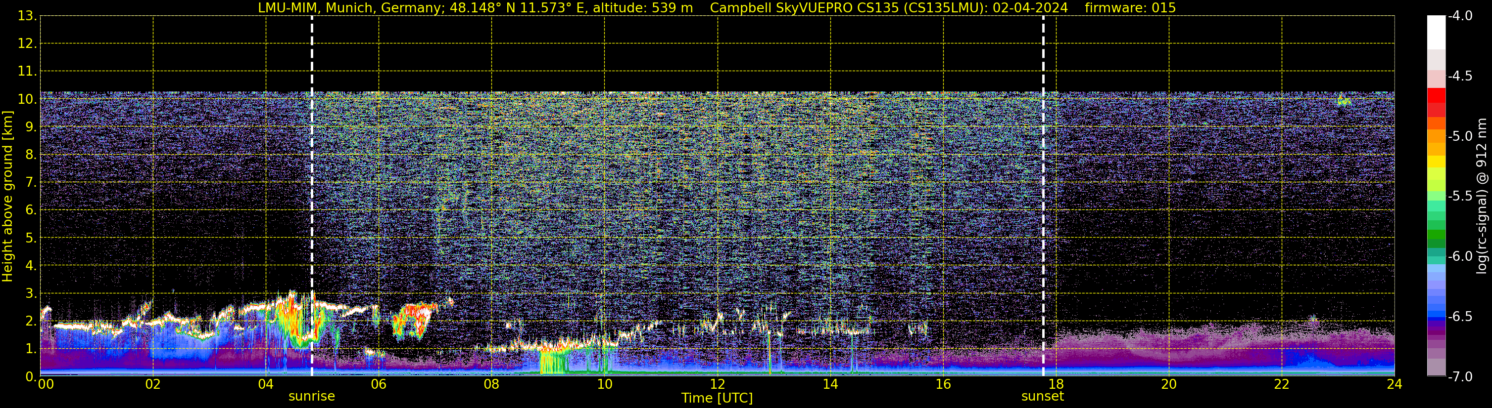
Task: Click the sunrise label below the axis
Action: coord(312,397)
